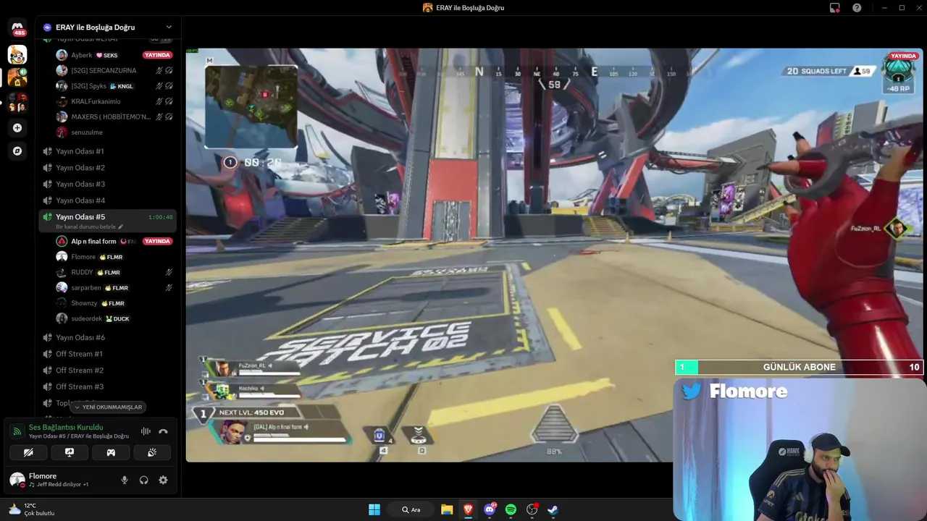This screenshot has width=927, height=521.
Task: Click the add a server plus icon
Action: click(17, 128)
